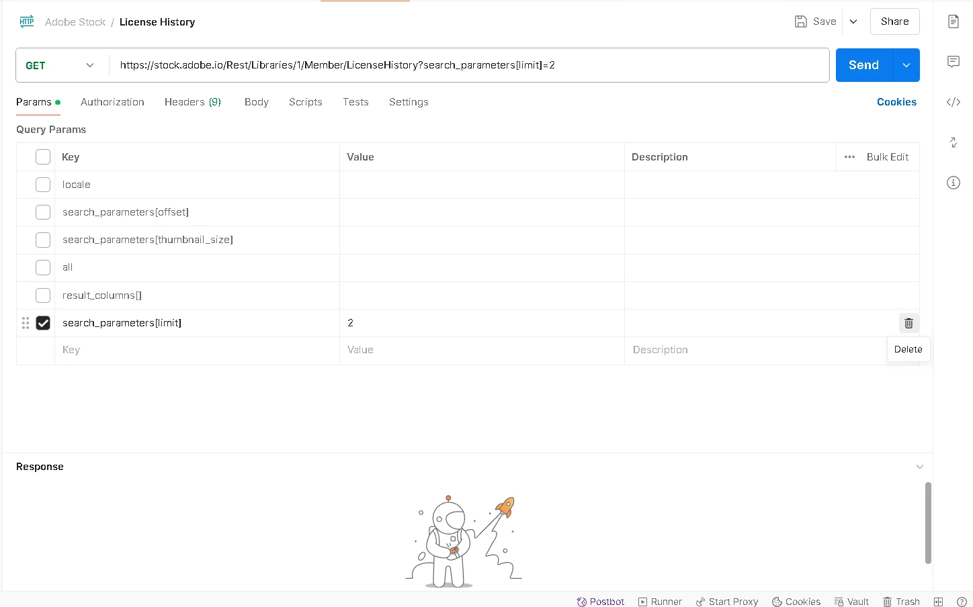Click the 'all' key cell
The image size is (973, 607).
point(197,267)
